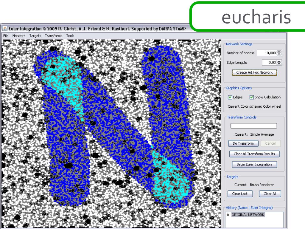305x229 pixels.
Task: Start Begin Euler Integration
Action: point(254,165)
